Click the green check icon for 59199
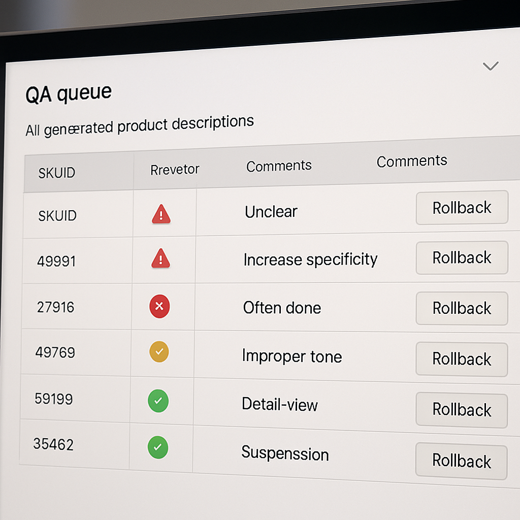520x520 pixels. tap(158, 401)
